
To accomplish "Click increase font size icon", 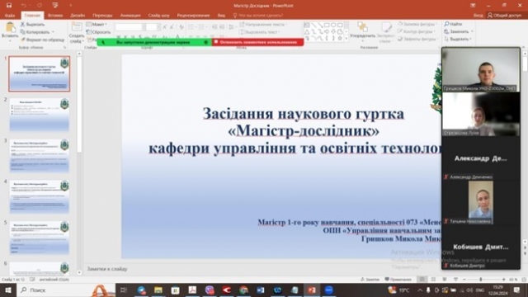I will tap(164, 27).
